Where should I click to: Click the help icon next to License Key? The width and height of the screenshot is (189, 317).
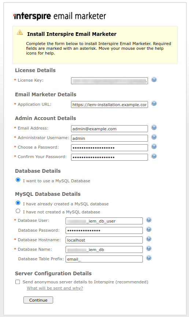click(x=154, y=80)
